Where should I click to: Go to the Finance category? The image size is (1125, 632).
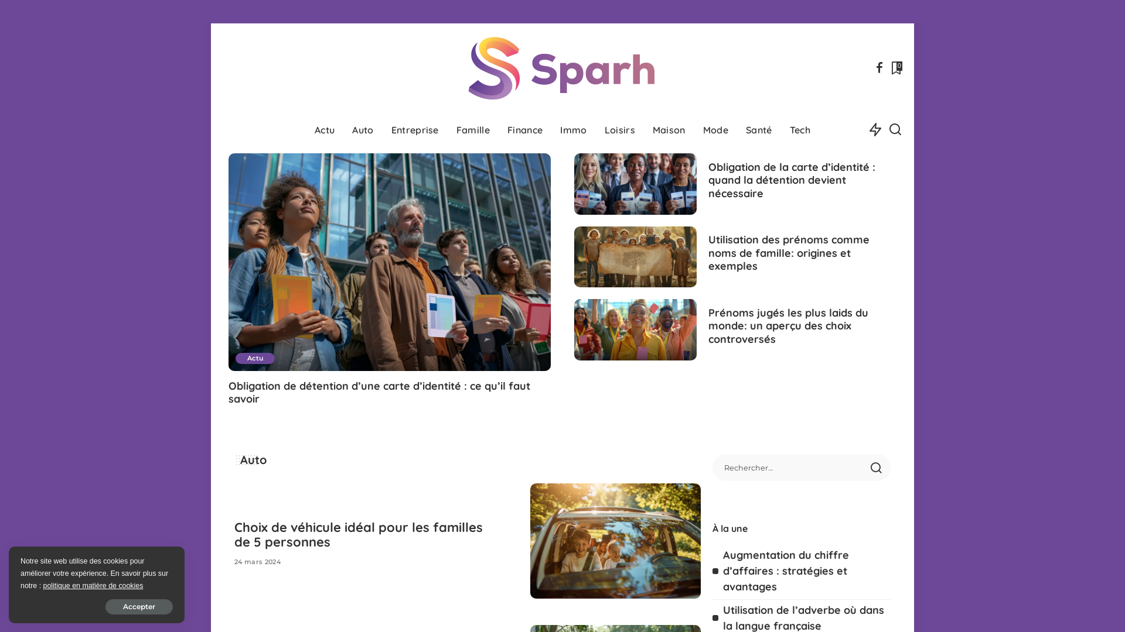click(x=525, y=130)
